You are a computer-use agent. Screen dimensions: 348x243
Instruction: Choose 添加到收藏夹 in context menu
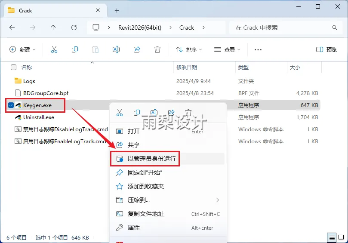point(168,186)
